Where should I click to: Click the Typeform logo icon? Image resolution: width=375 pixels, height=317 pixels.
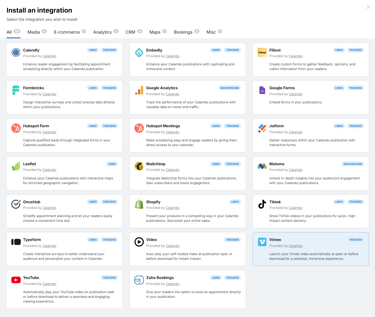click(16, 242)
